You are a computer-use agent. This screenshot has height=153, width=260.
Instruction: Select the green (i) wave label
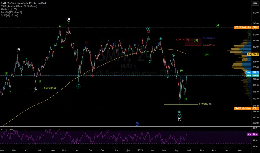coord(182,71)
